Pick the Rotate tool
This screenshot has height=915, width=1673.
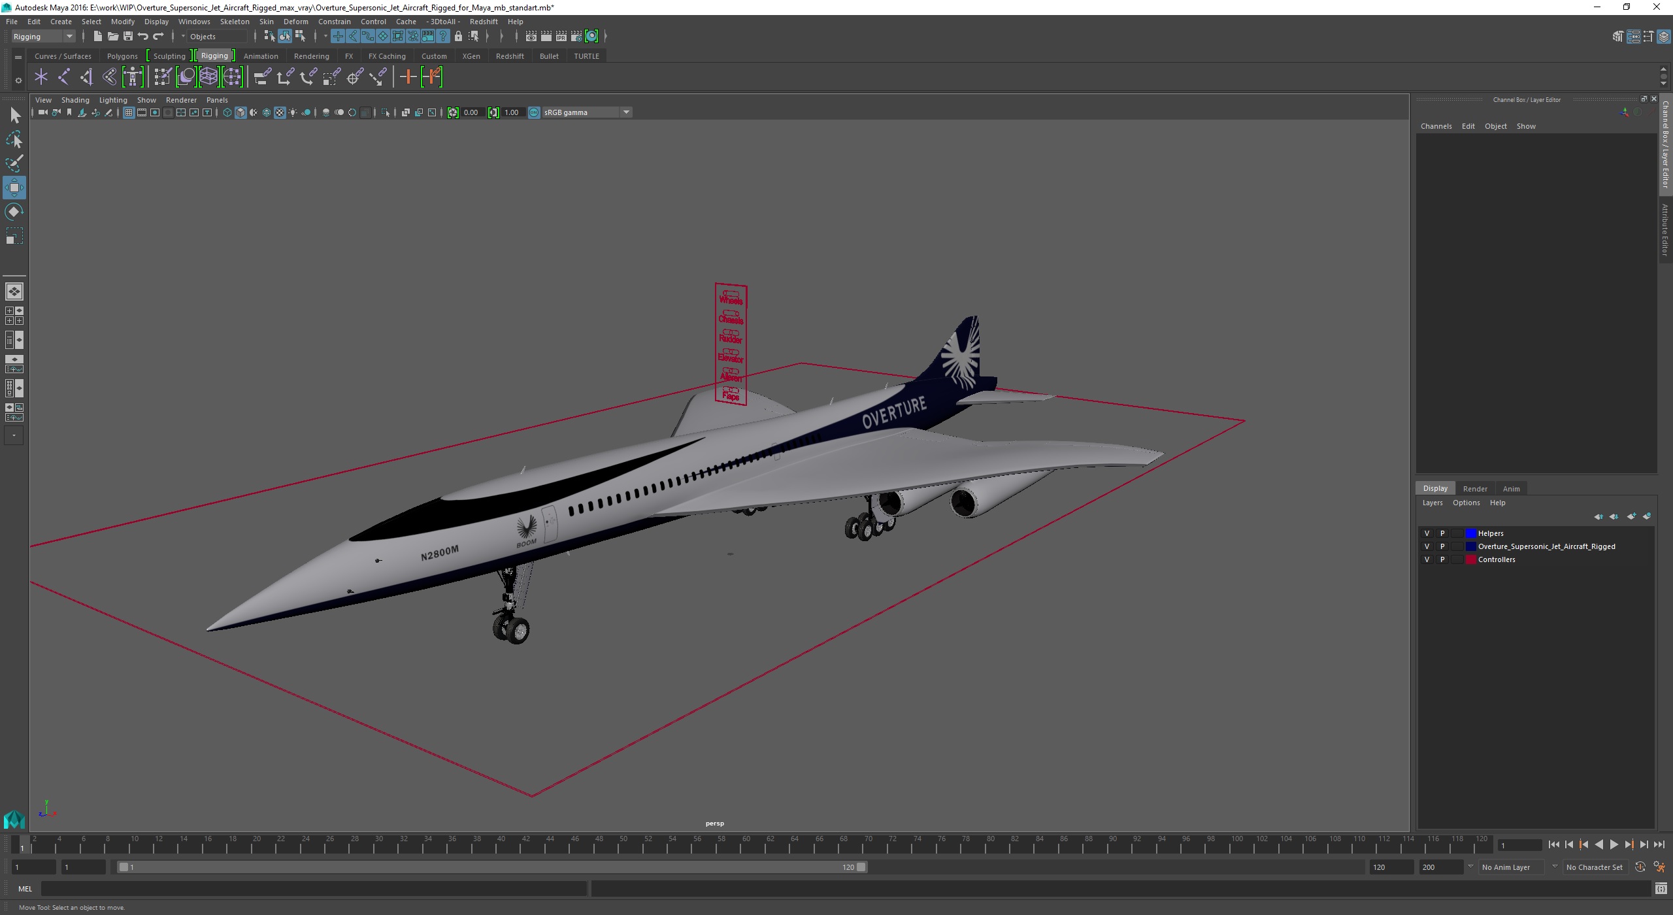[x=14, y=212]
